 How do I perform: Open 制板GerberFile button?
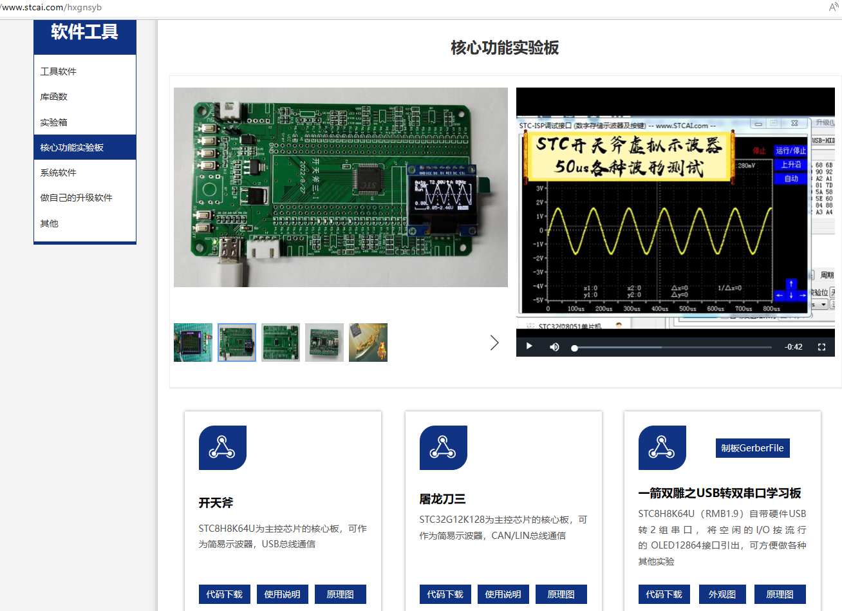pyautogui.click(x=753, y=448)
